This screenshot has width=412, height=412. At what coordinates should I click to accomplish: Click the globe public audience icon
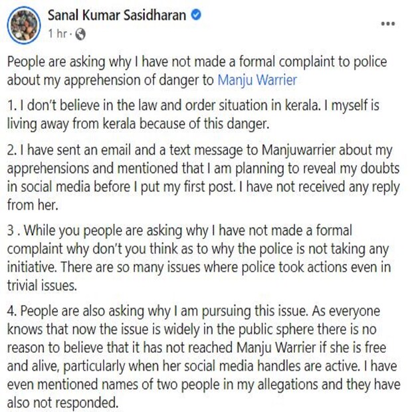[x=80, y=32]
